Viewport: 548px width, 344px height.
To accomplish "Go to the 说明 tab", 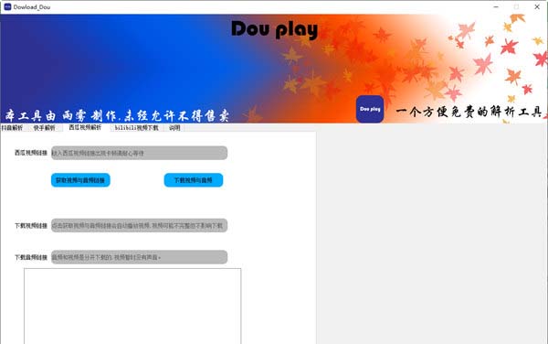I will pyautogui.click(x=174, y=128).
